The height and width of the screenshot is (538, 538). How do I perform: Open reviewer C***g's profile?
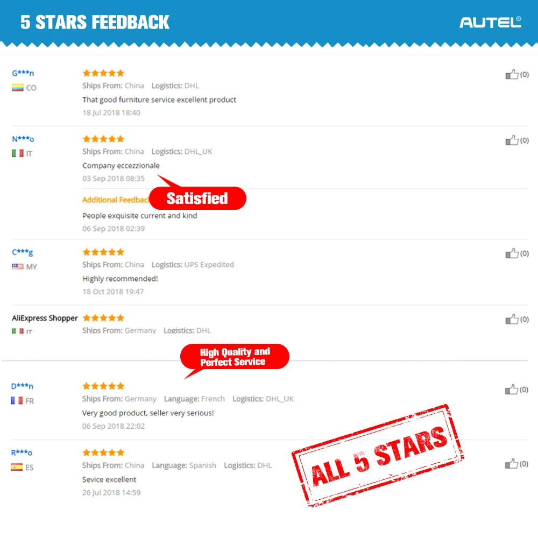click(22, 252)
